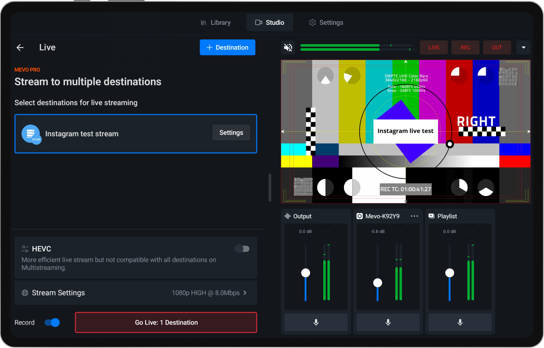Mute the preview audio speaker icon
The width and height of the screenshot is (544, 348).
pos(288,47)
